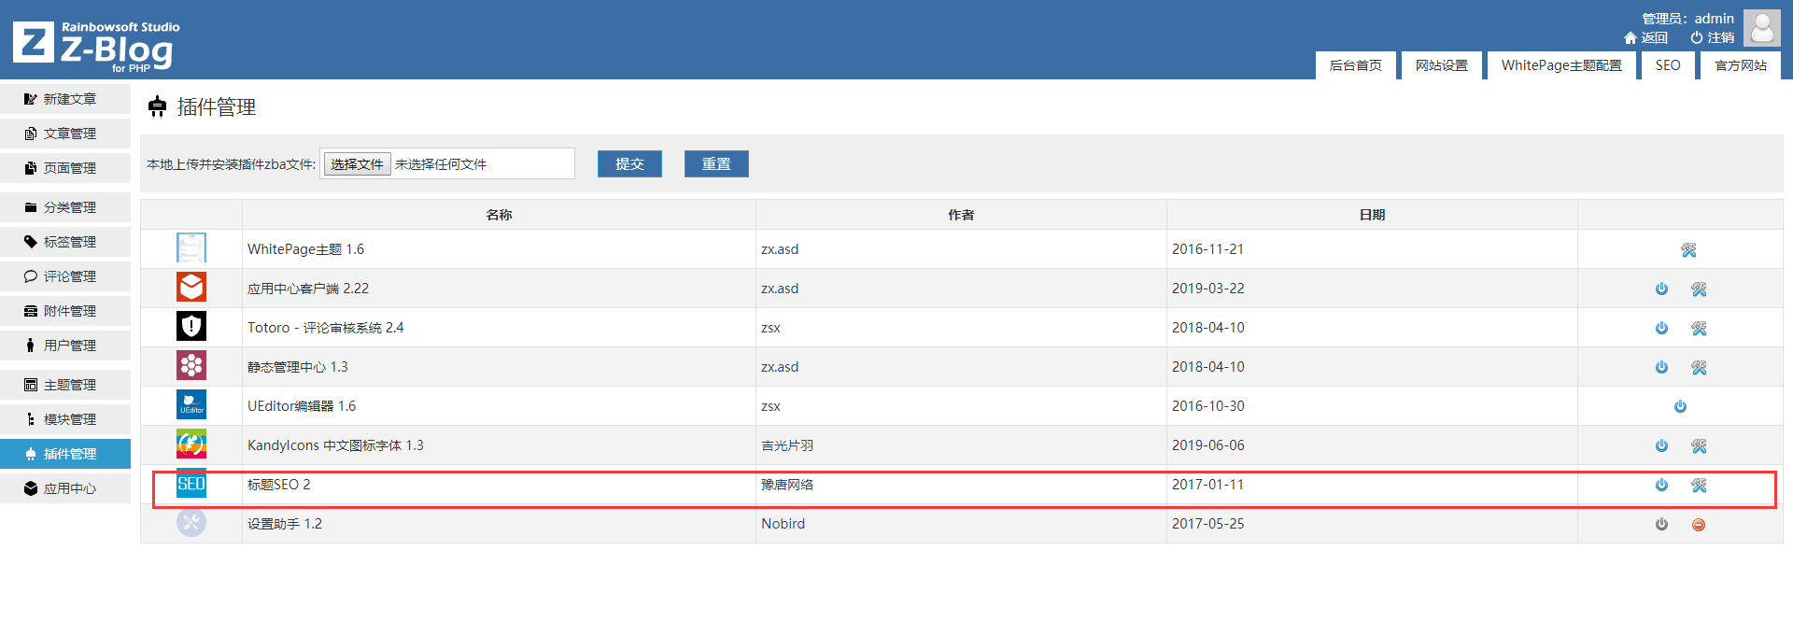Viewport: 1793px width, 635px height.
Task: Go to 文章管理 in the sidebar
Action: [65, 134]
